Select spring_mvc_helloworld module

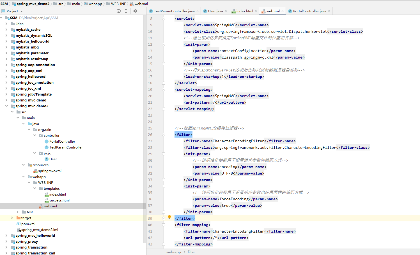(x=35, y=235)
